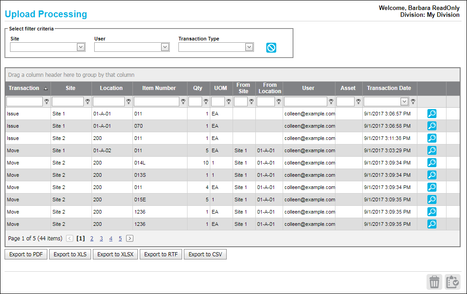
Task: Click date '9/1/2017 3:11:38 PM'
Action: (x=387, y=138)
